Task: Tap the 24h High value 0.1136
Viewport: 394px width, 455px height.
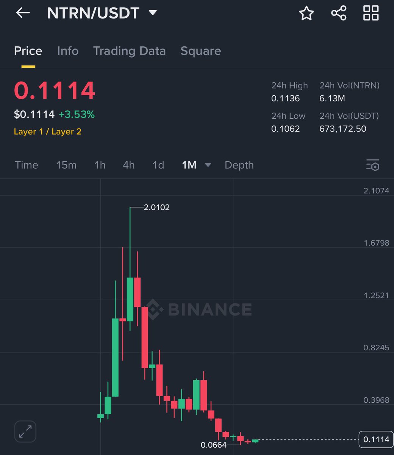Action: 285,99
